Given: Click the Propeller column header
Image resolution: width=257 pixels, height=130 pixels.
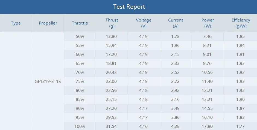Looking at the screenshot, I should (x=48, y=23).
